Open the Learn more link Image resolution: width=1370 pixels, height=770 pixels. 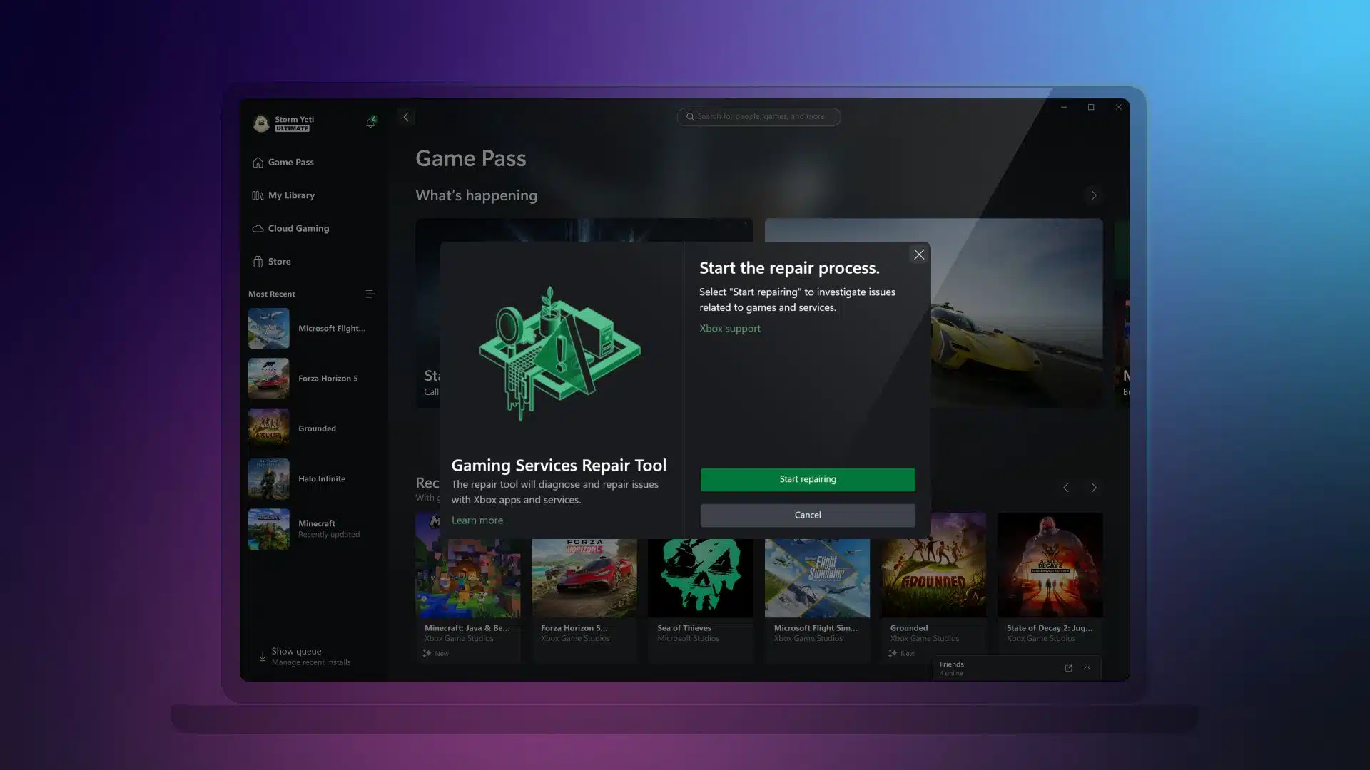(x=477, y=520)
